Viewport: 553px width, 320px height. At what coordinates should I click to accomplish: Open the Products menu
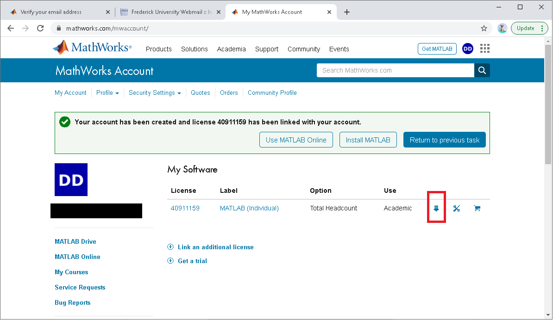(x=158, y=49)
